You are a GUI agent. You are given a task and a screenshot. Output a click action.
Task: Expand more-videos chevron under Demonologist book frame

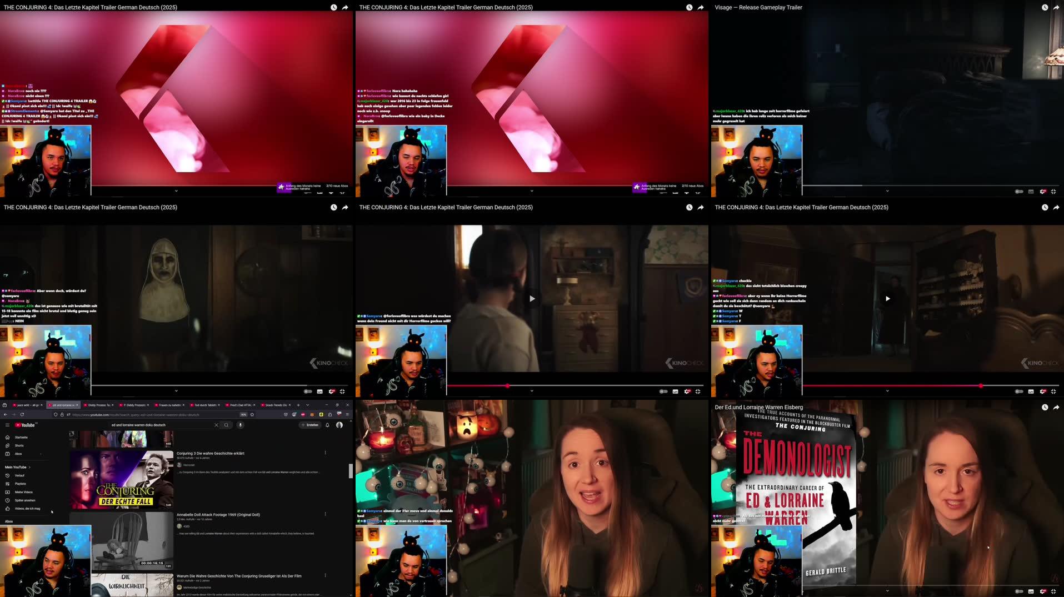click(x=887, y=591)
